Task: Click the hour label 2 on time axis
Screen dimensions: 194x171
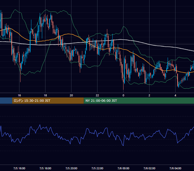Action: tap(149, 95)
